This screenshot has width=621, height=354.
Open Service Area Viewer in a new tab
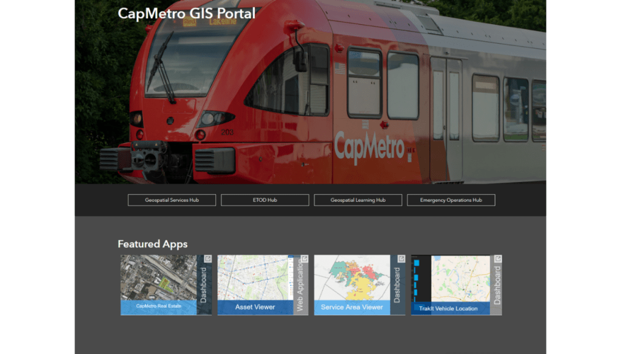click(x=401, y=258)
